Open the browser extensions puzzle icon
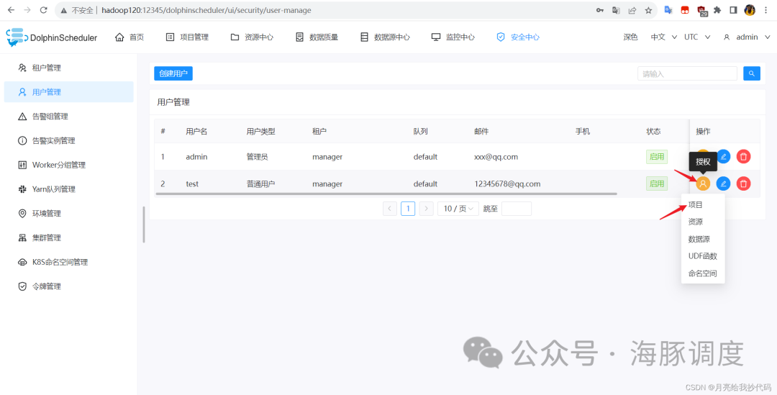The image size is (777, 395). [x=717, y=10]
